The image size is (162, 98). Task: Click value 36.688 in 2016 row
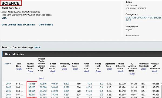coord(43,87)
